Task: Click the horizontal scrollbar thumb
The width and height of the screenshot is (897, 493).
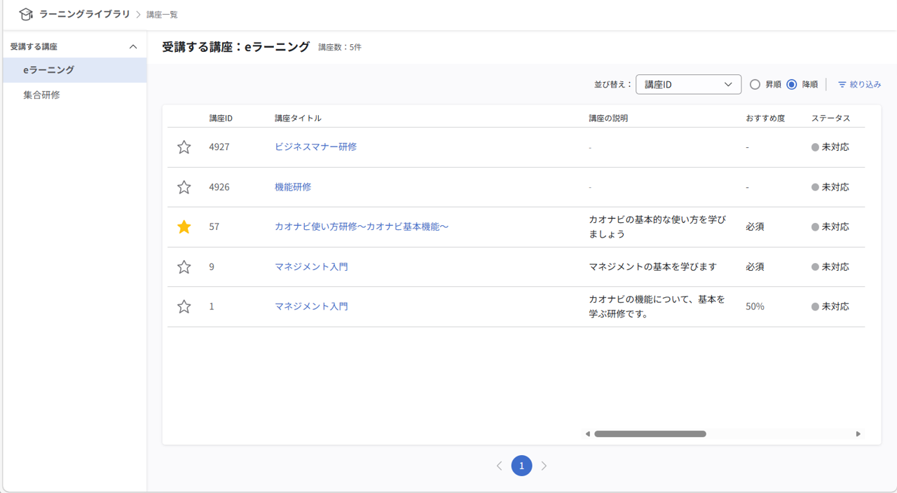Action: [x=650, y=434]
